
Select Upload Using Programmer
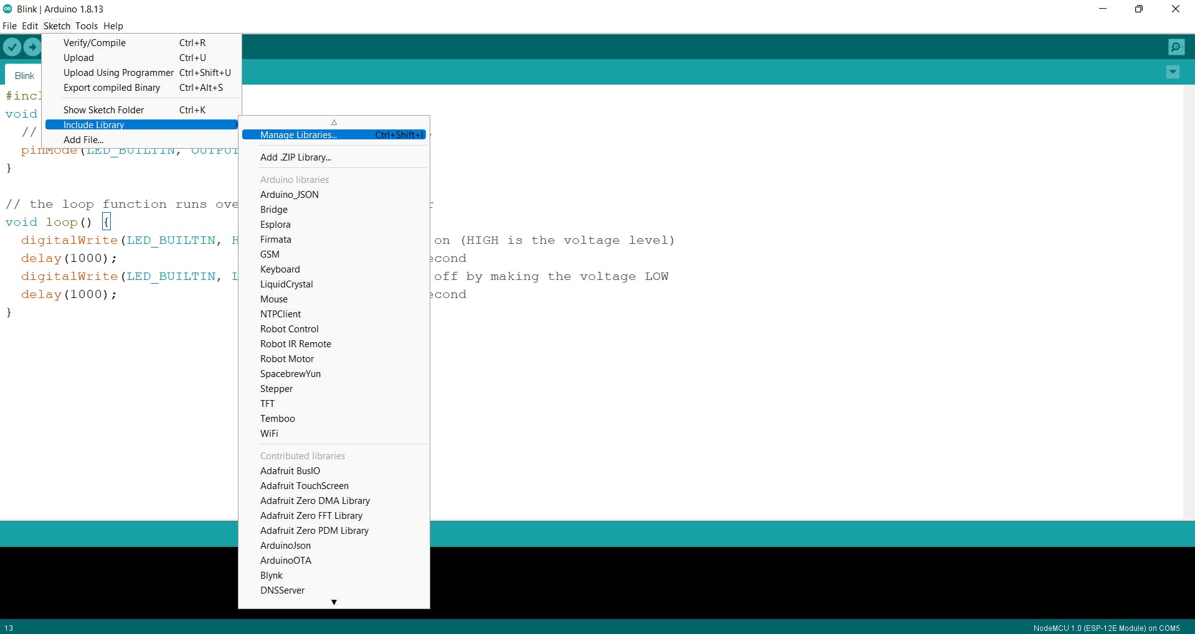click(x=141, y=73)
